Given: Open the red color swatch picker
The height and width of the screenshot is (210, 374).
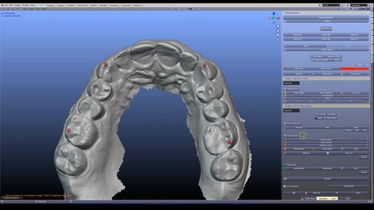Looking at the screenshot, I should click(x=354, y=69).
